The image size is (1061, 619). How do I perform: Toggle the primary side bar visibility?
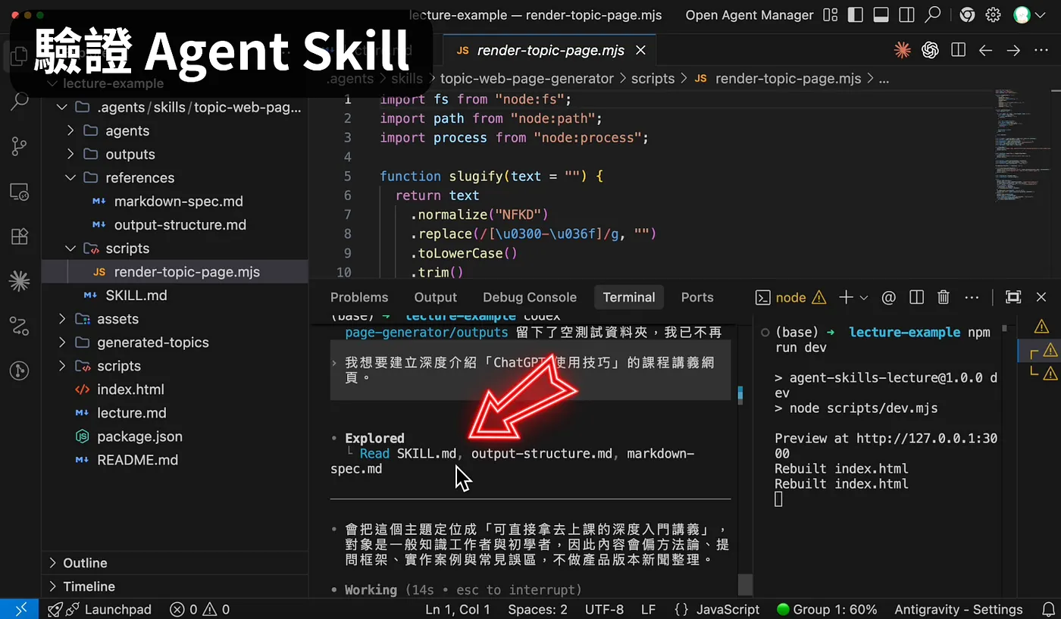856,15
